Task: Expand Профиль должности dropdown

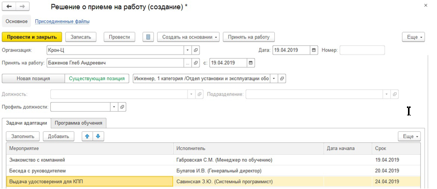Action: 114,106
